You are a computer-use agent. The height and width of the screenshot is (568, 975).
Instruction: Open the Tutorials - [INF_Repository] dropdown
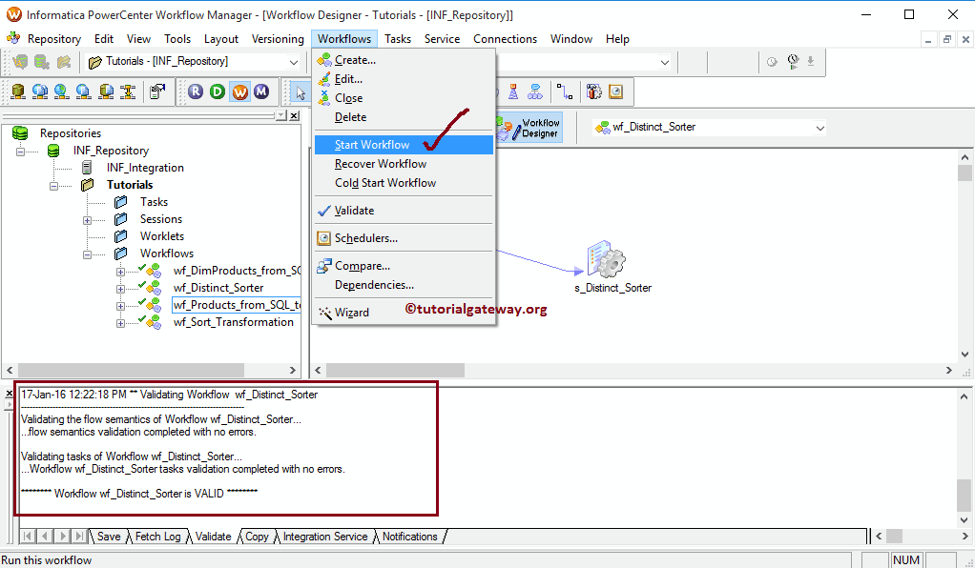294,64
